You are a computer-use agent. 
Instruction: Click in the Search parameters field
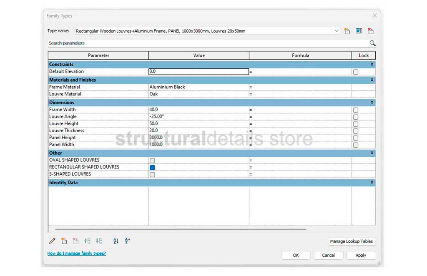coord(208,43)
